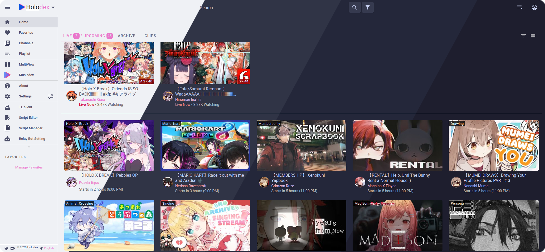Open the Xenokuni Scrapbook thumbnail
This screenshot has height=252, width=545.
pos(301,145)
